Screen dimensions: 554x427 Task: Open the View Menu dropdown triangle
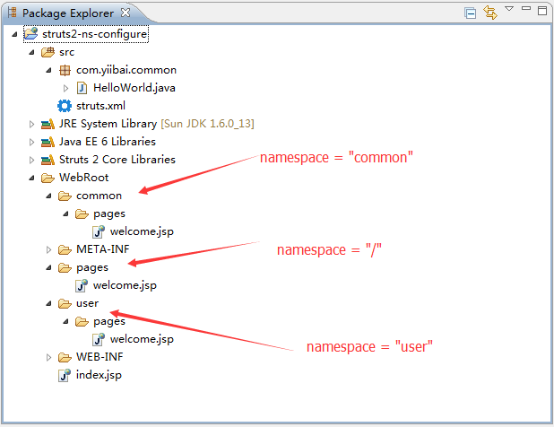(x=508, y=9)
